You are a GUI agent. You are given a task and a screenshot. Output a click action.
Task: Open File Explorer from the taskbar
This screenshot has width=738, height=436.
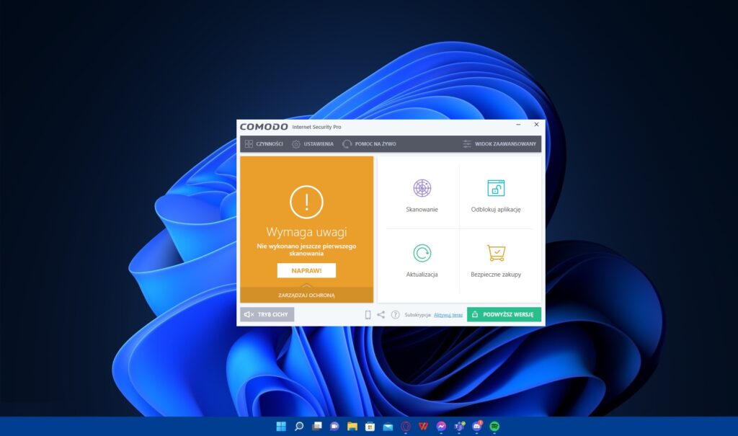352,427
